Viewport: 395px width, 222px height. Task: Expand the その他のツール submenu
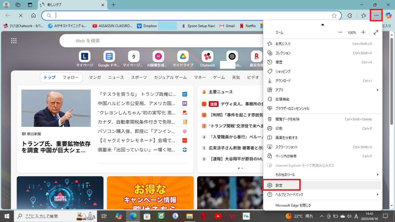pyautogui.click(x=323, y=175)
